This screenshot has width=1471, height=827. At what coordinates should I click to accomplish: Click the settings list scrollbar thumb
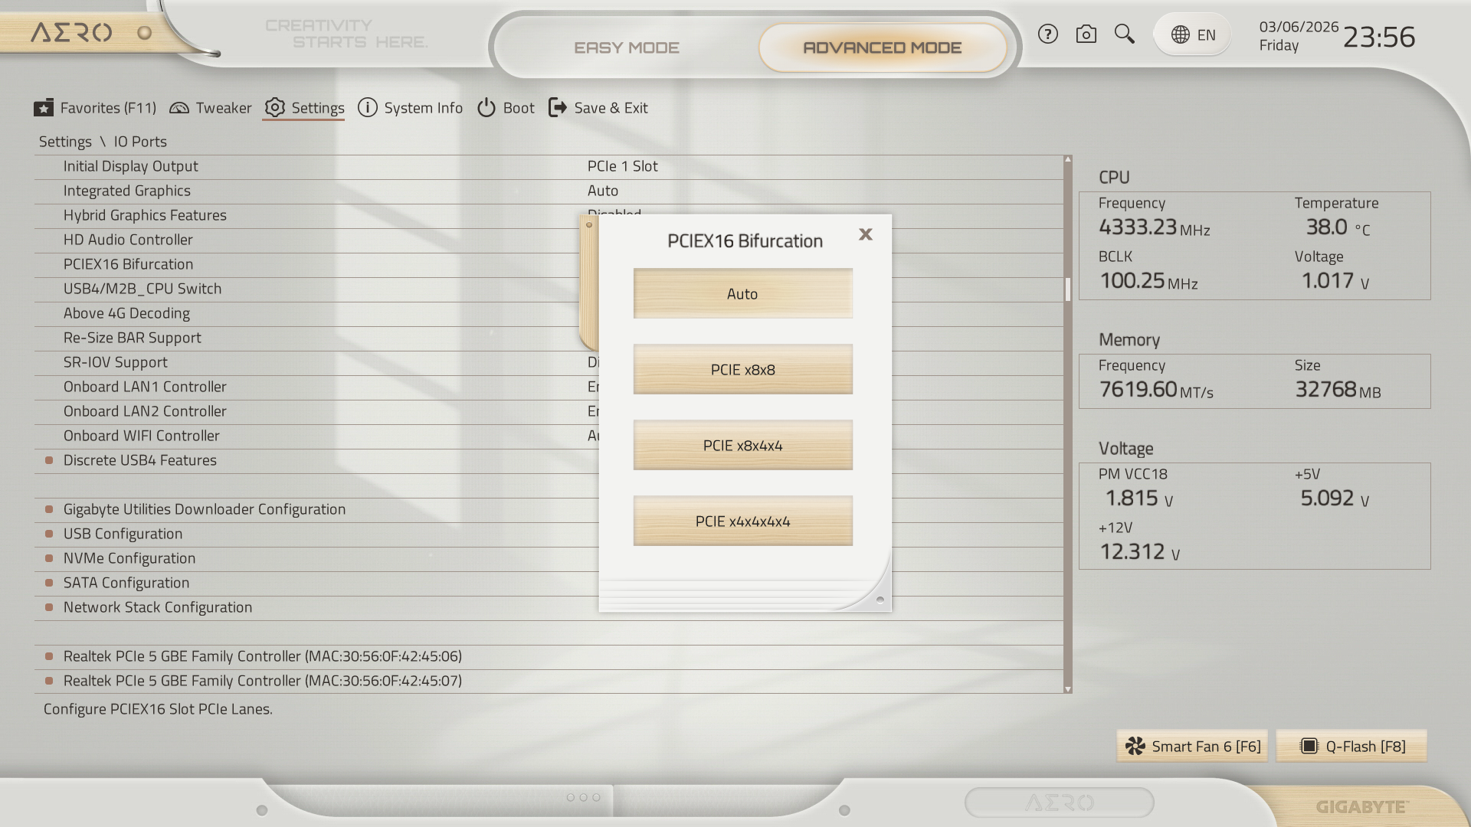click(x=1067, y=289)
